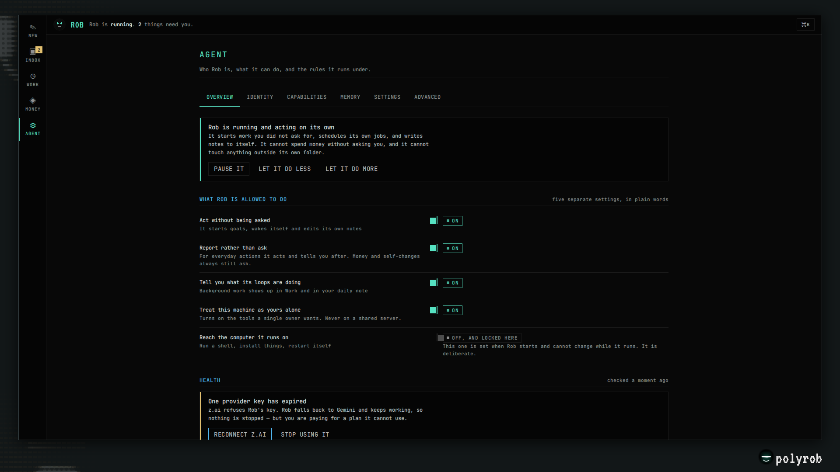The image size is (840, 472).
Task: Click Let It Do Less
Action: (285, 169)
